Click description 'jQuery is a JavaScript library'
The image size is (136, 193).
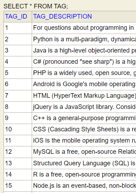84,107
